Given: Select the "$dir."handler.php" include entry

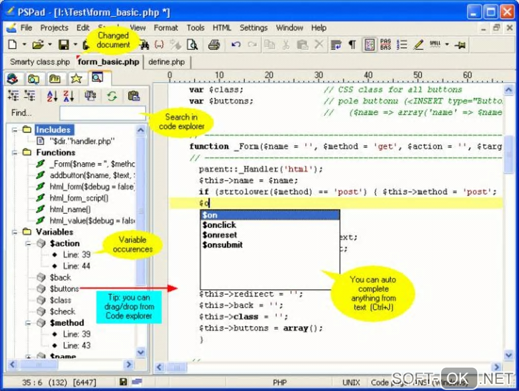Looking at the screenshot, I should coord(82,142).
